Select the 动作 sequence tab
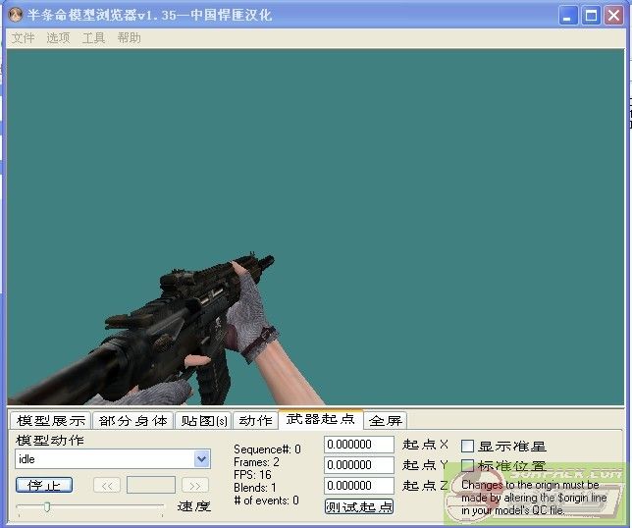 [255, 420]
